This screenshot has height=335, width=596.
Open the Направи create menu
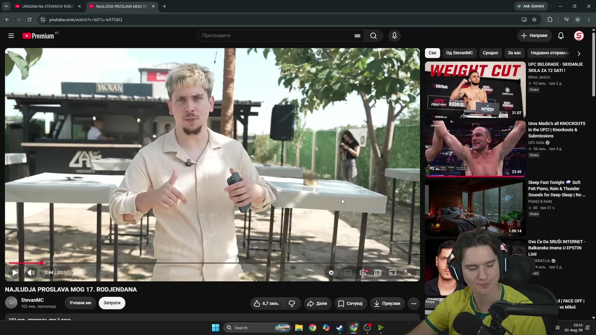(534, 36)
